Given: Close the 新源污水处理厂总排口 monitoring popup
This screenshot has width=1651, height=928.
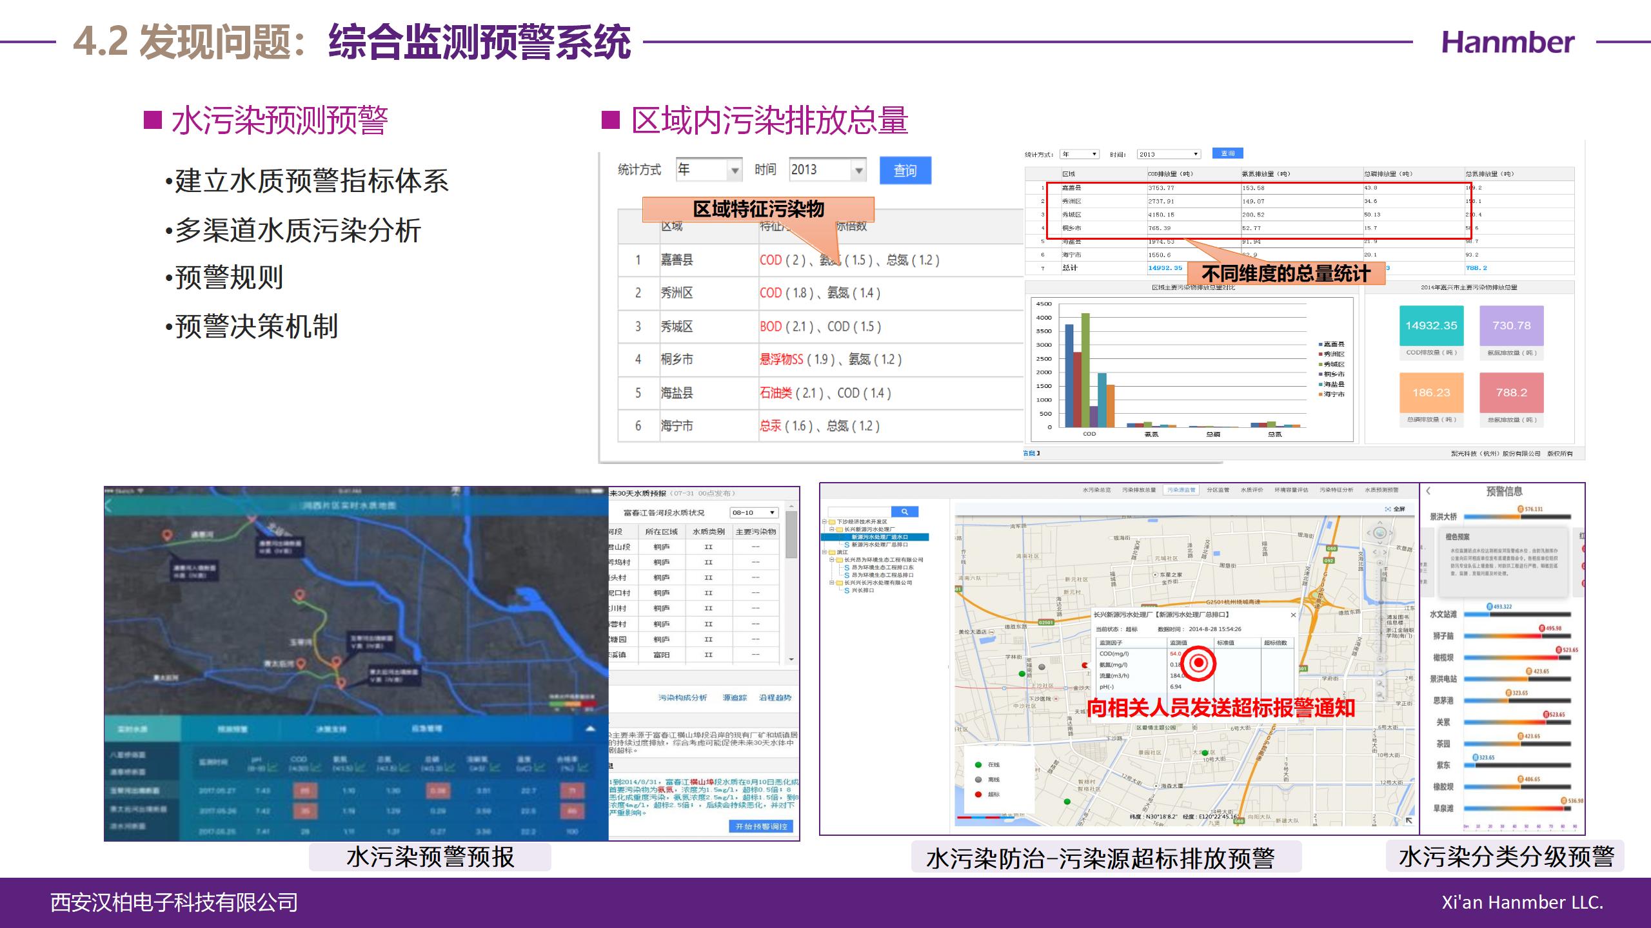Looking at the screenshot, I should pyautogui.click(x=1293, y=615).
